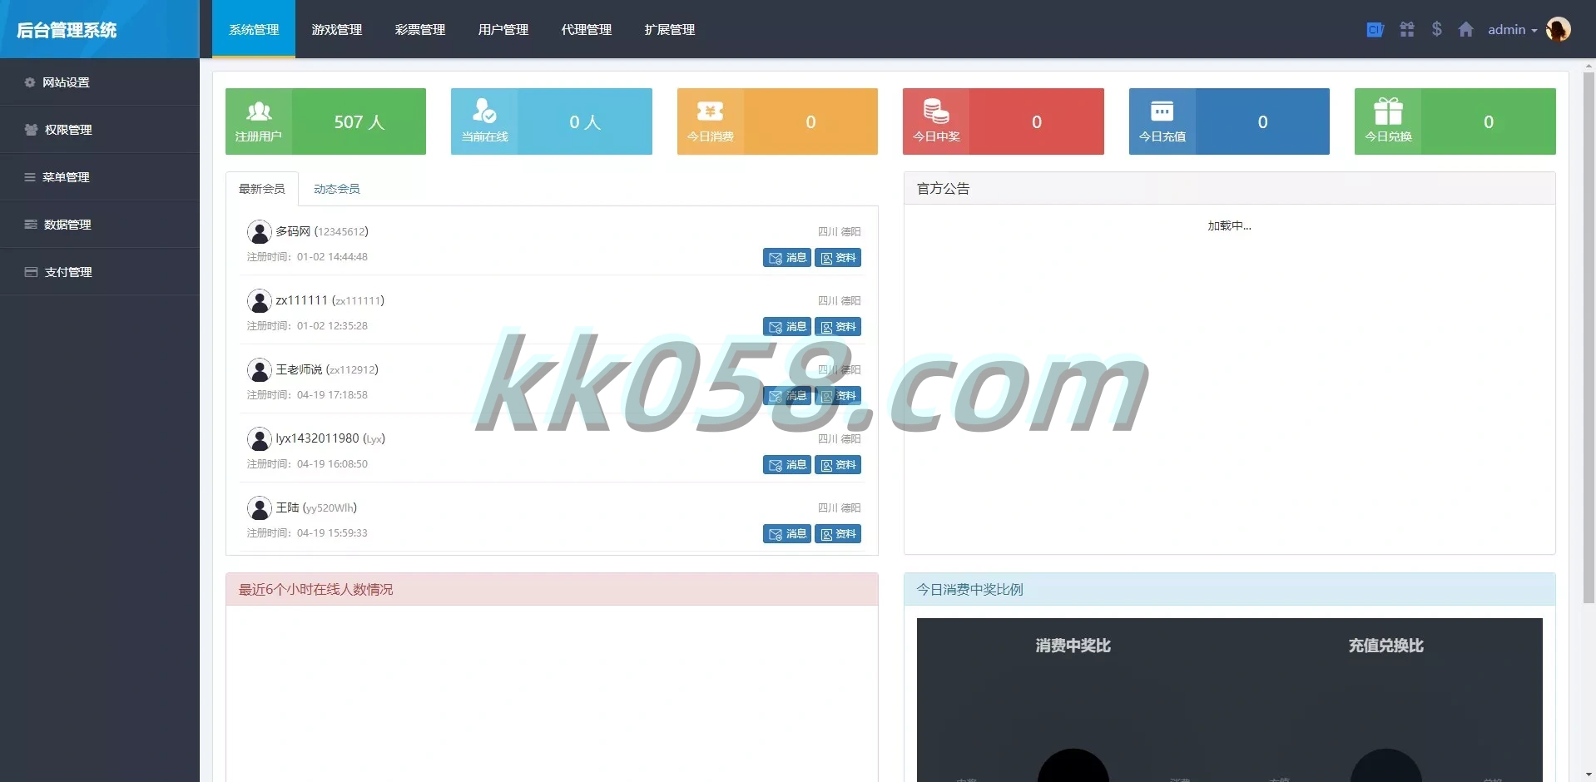This screenshot has height=782, width=1596.
Task: Click the 消费中奖比 chart title
Action: pos(1073,646)
